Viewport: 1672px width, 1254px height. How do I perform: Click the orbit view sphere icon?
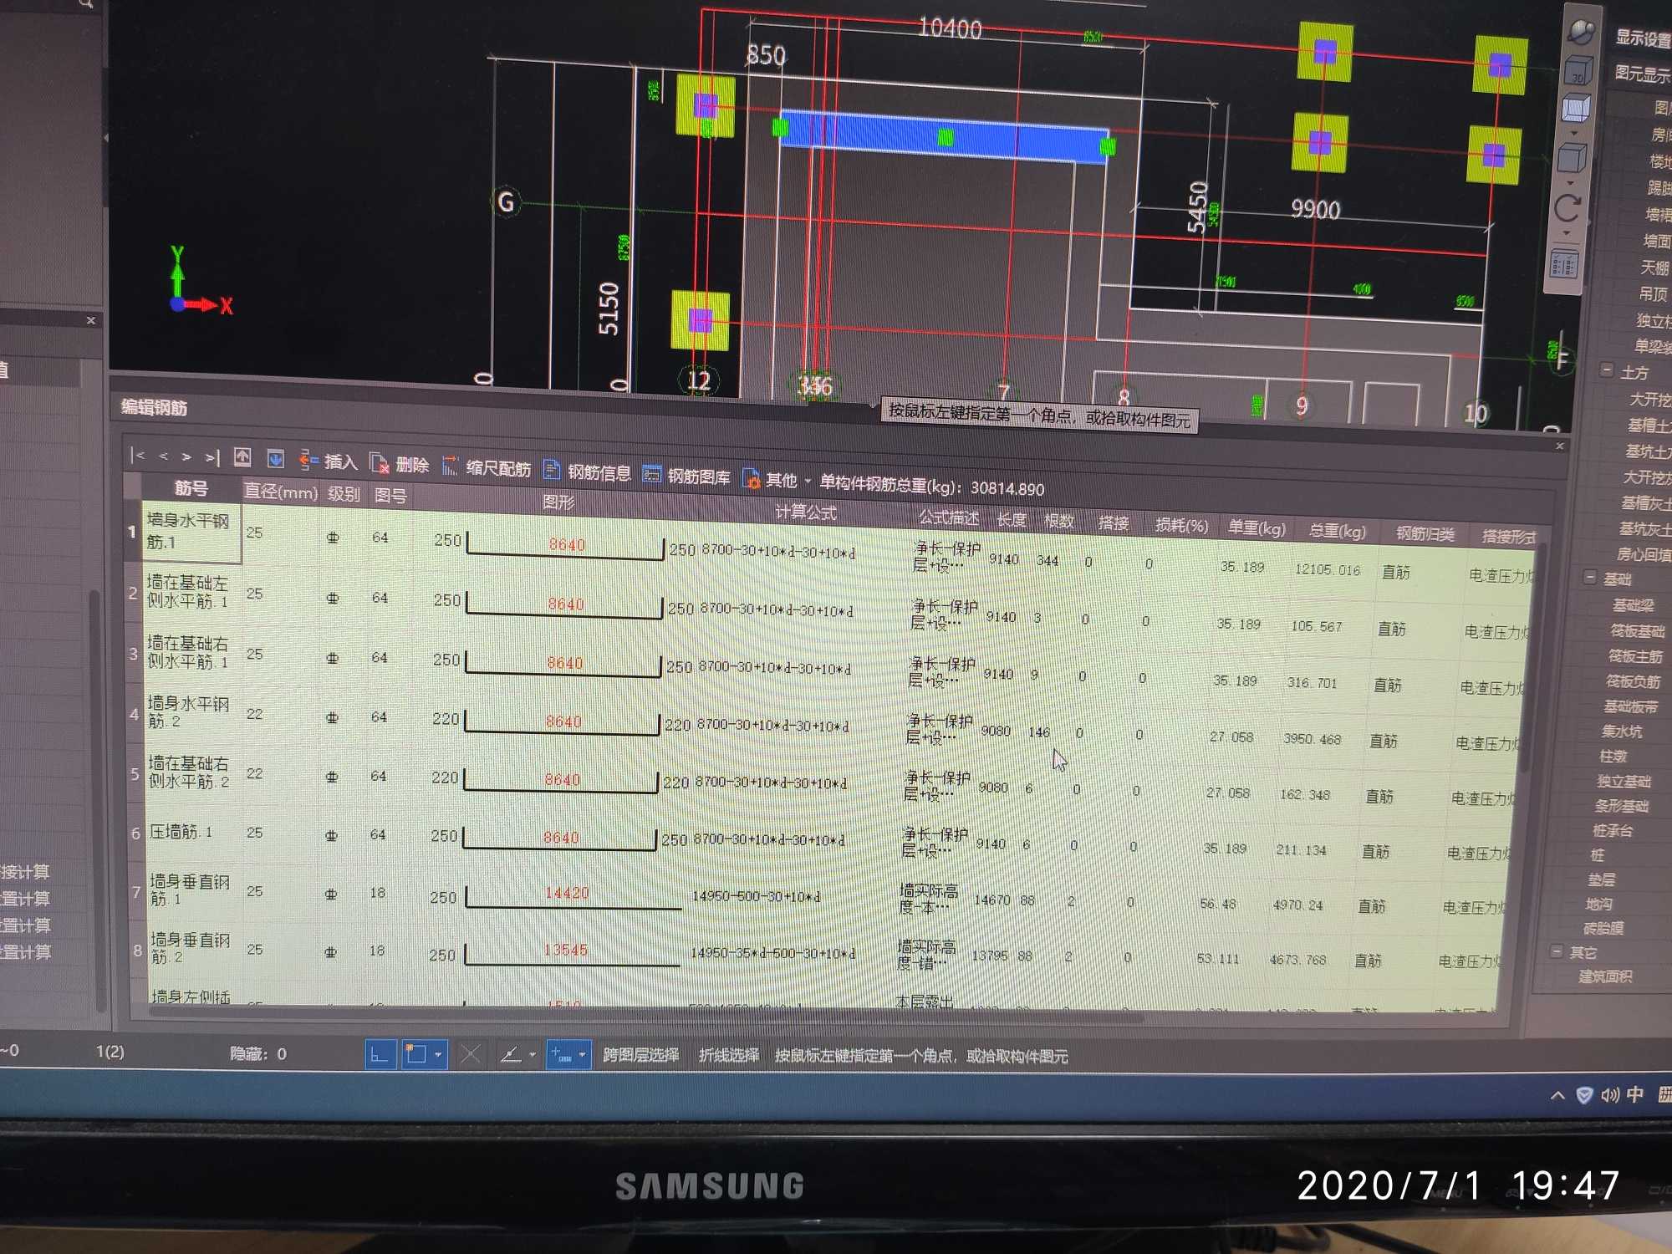[1581, 33]
